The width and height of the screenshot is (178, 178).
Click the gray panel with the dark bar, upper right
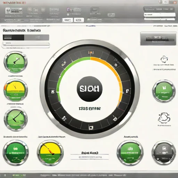(x=159, y=39)
